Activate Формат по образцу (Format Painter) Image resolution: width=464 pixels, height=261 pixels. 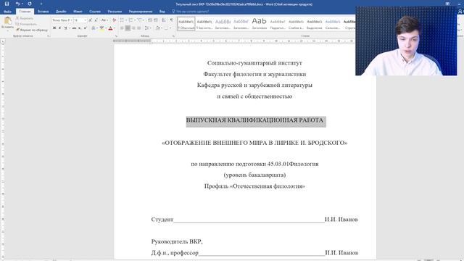(x=32, y=30)
